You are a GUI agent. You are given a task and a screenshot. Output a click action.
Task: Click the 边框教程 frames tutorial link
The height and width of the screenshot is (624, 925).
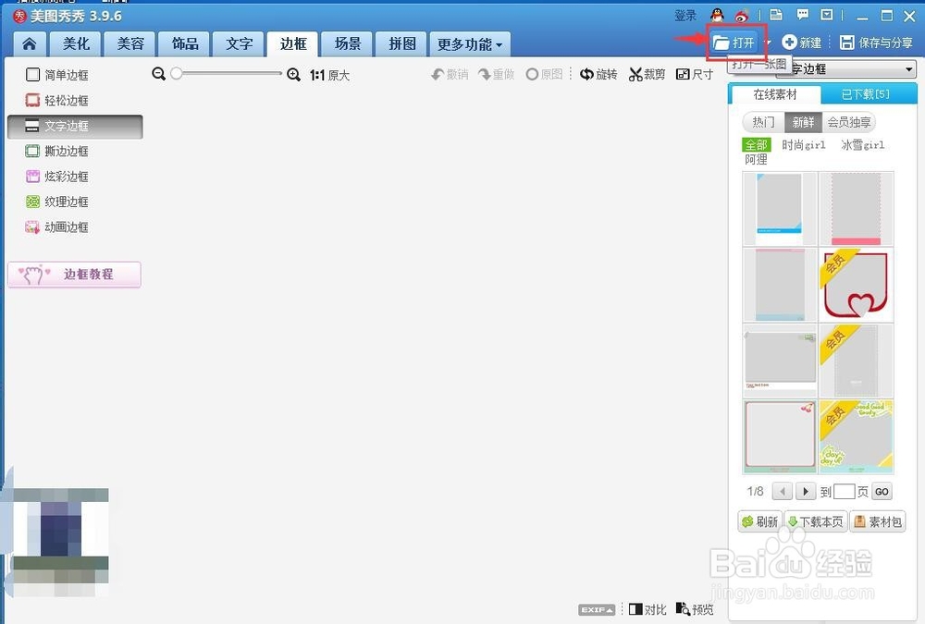coord(74,275)
